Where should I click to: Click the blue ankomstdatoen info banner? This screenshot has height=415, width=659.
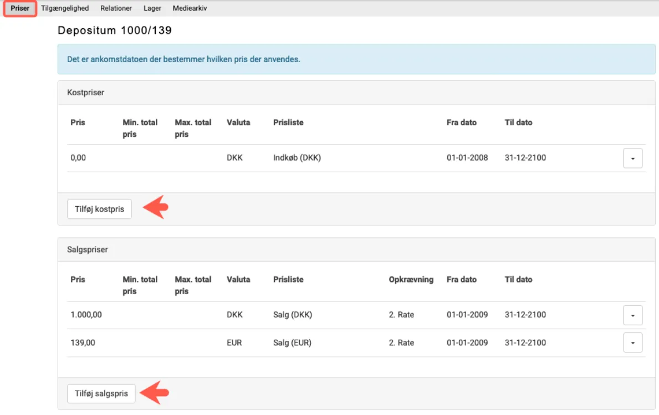tap(183, 59)
